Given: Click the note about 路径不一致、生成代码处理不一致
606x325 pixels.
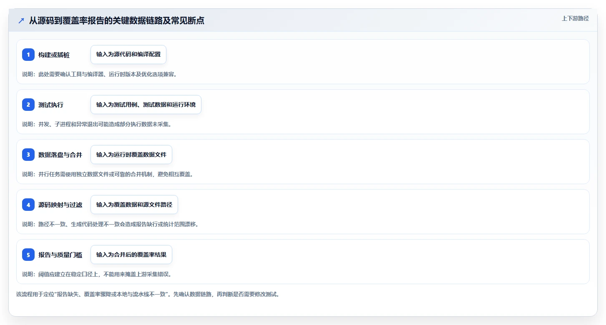Looking at the screenshot, I should (x=111, y=224).
